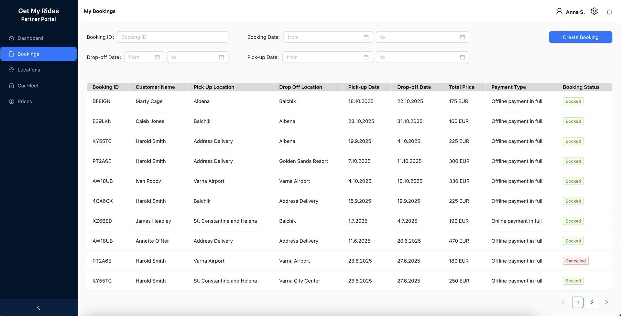Open booking E39LKN
Image resolution: width=621 pixels, height=316 pixels.
(102, 121)
